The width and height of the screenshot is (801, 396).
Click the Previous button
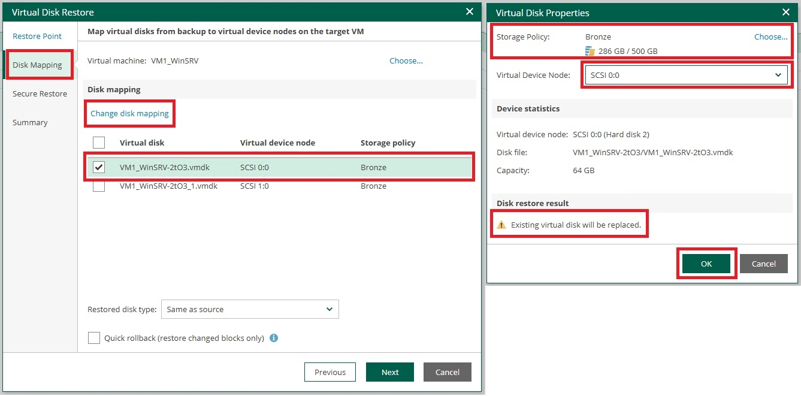tap(330, 372)
